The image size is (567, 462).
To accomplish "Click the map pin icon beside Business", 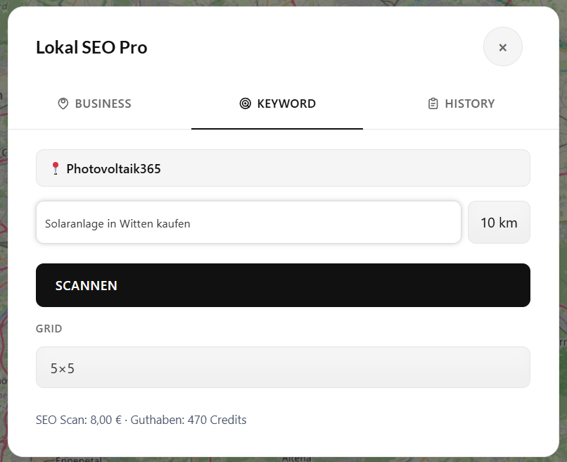I will tap(63, 104).
